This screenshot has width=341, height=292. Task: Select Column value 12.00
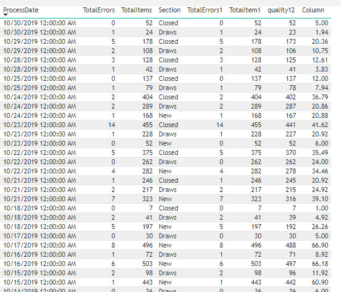(x=320, y=78)
